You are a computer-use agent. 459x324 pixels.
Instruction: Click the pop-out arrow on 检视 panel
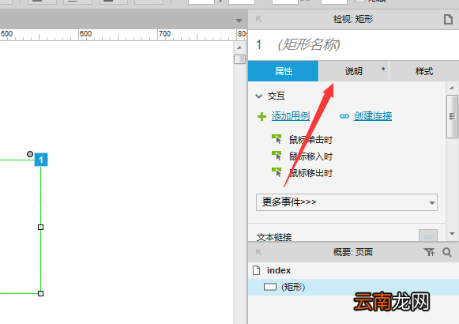(258, 19)
